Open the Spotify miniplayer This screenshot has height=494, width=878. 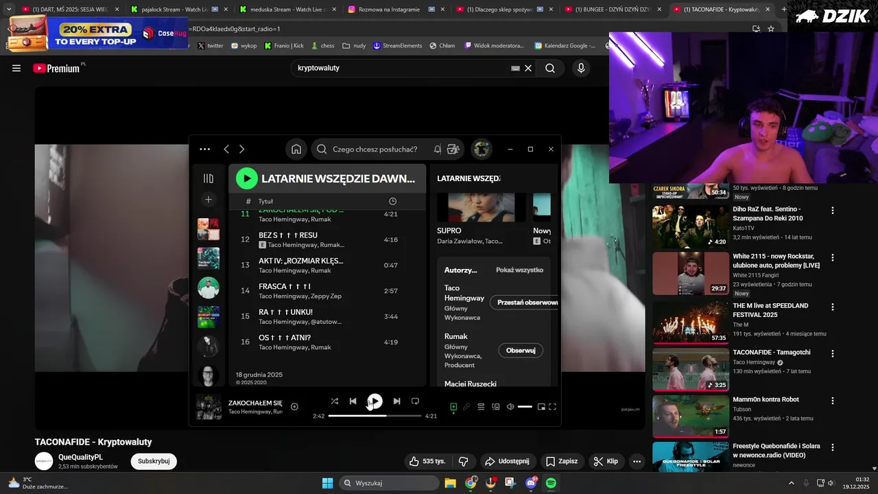coord(541,407)
